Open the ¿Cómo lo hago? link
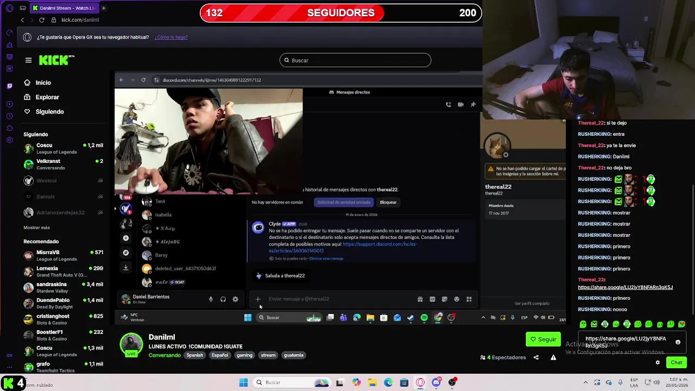Viewport: 695px width, 391px height. click(x=171, y=37)
